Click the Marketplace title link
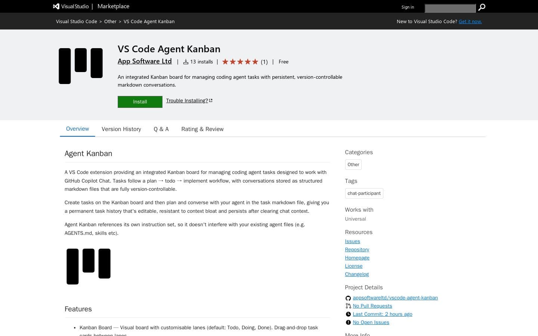This screenshot has width=538, height=336. (x=113, y=6)
